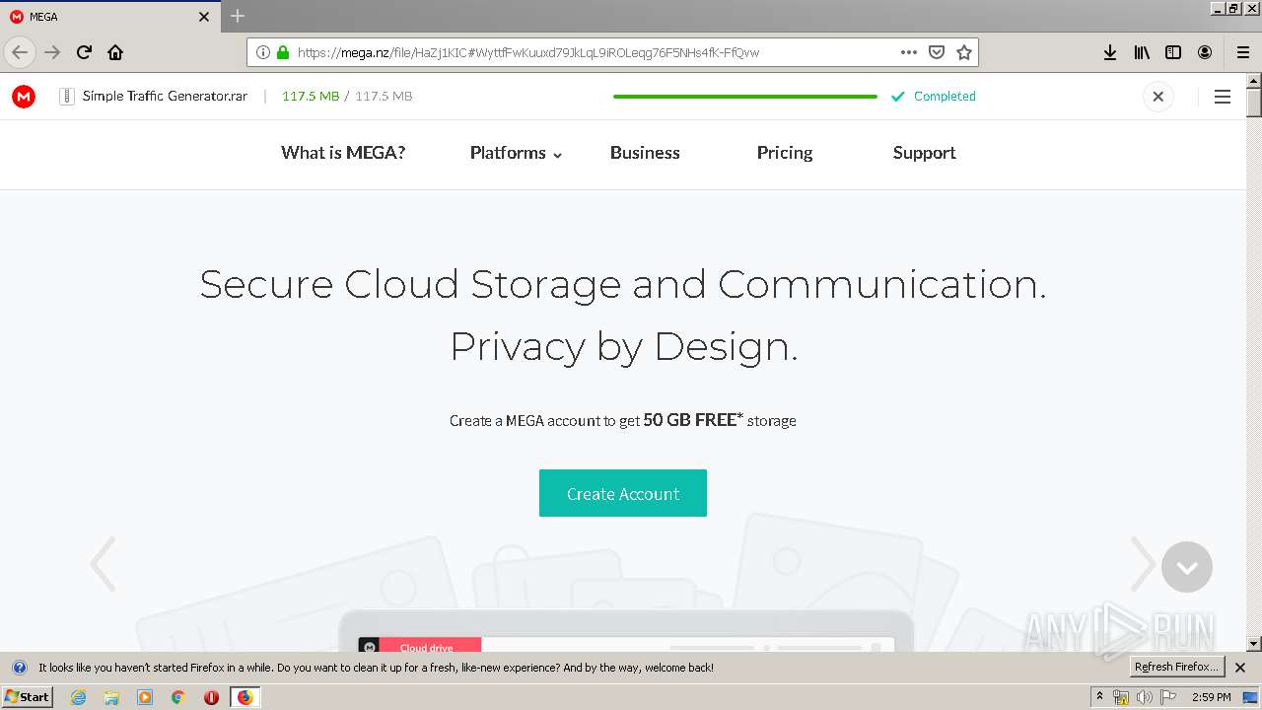The height and width of the screenshot is (710, 1262).
Task: Launch Internet Explorer from taskbar
Action: pos(79,697)
